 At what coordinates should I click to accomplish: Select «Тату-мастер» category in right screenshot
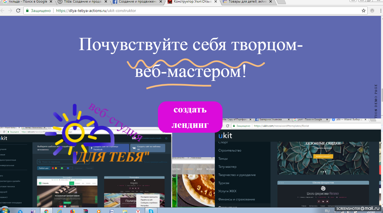pyautogui.click(x=227, y=167)
